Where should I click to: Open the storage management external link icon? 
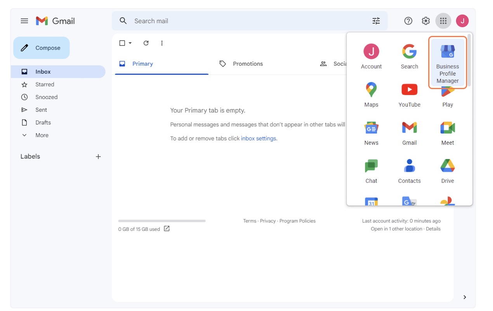coord(167,229)
